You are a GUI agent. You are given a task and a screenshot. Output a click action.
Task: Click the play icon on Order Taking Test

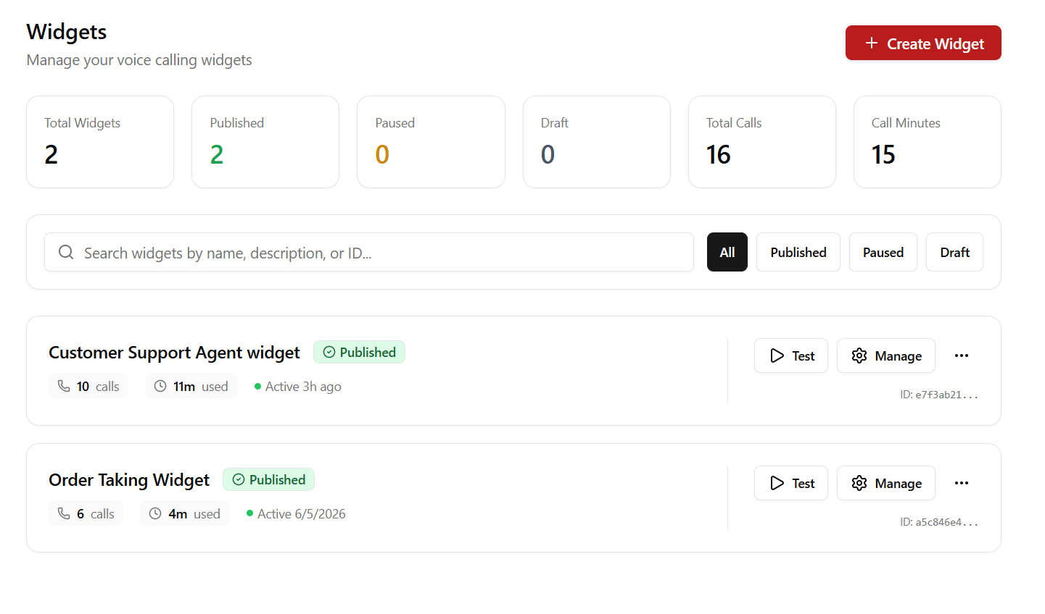pos(777,483)
